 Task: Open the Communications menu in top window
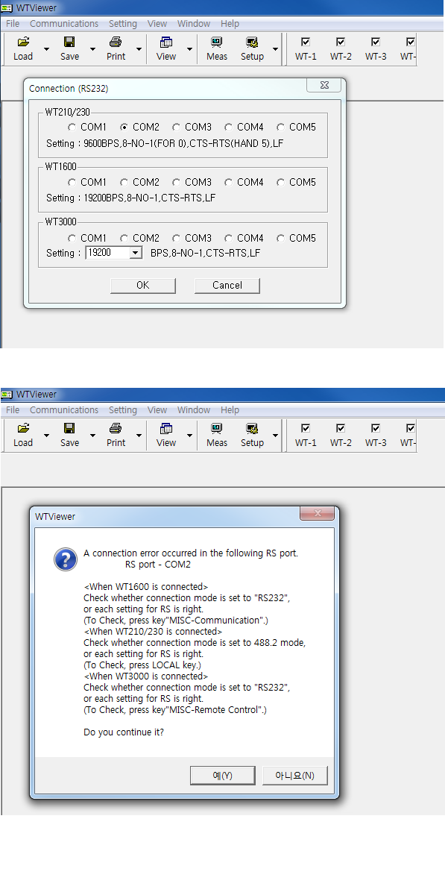[64, 24]
